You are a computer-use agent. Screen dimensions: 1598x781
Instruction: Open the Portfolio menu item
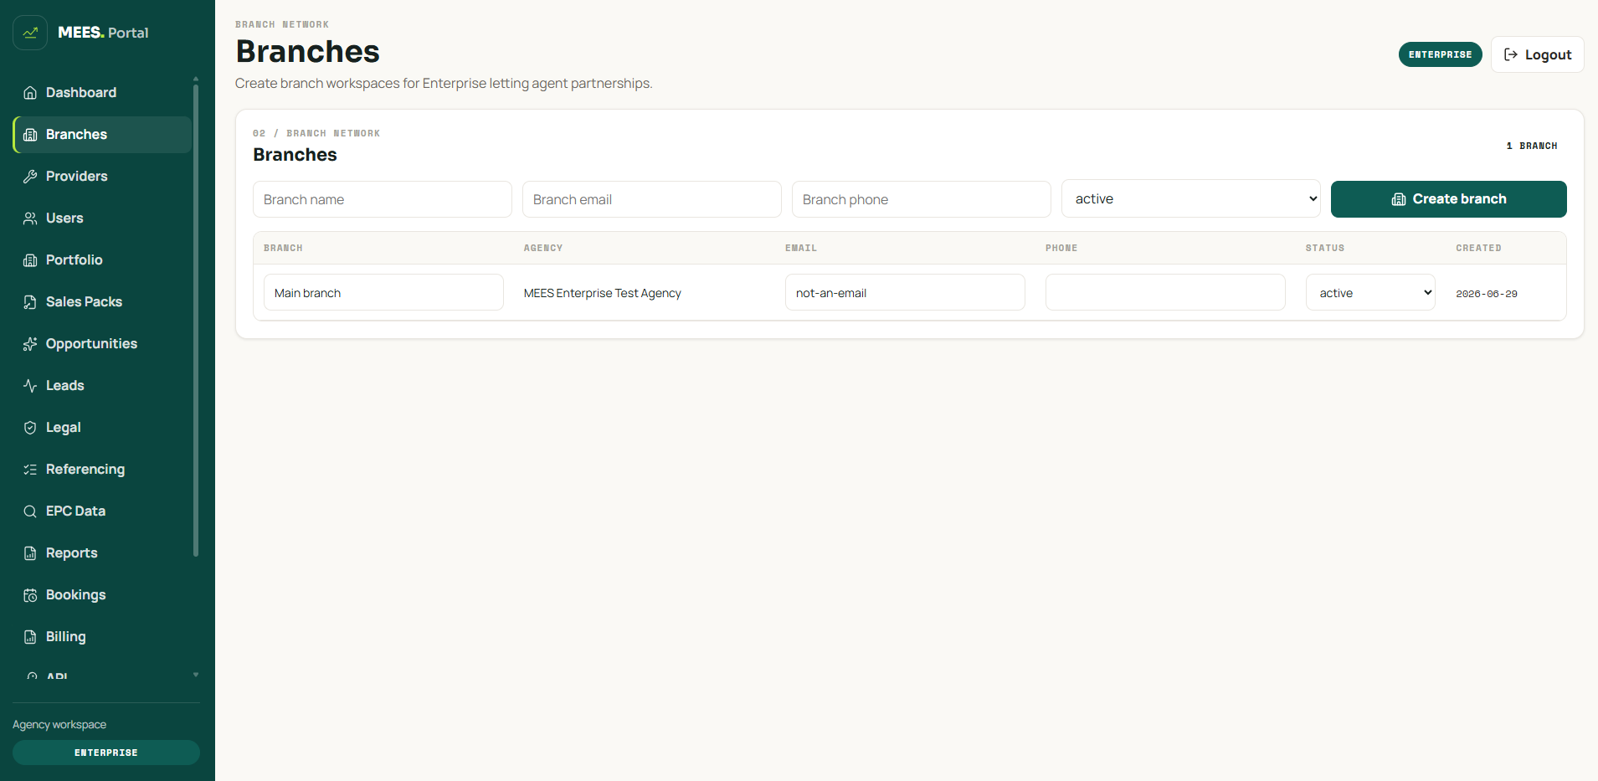[102, 259]
